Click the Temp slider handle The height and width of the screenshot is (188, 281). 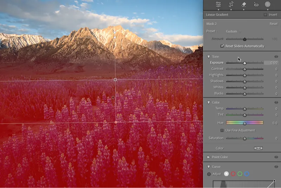pyautogui.click(x=244, y=109)
